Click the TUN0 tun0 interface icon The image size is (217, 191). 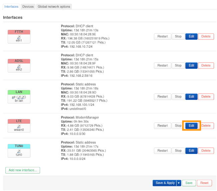pyautogui.click(x=19, y=153)
